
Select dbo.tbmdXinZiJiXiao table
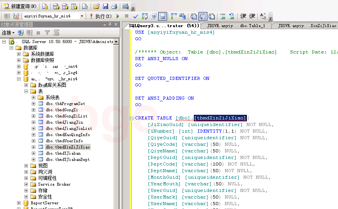68,147
